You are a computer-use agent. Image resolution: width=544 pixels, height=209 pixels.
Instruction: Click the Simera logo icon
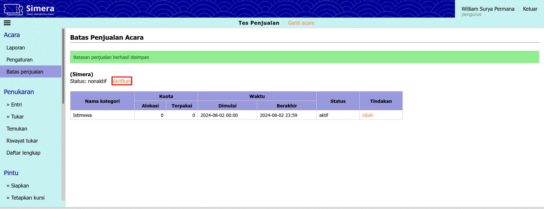[x=13, y=9]
